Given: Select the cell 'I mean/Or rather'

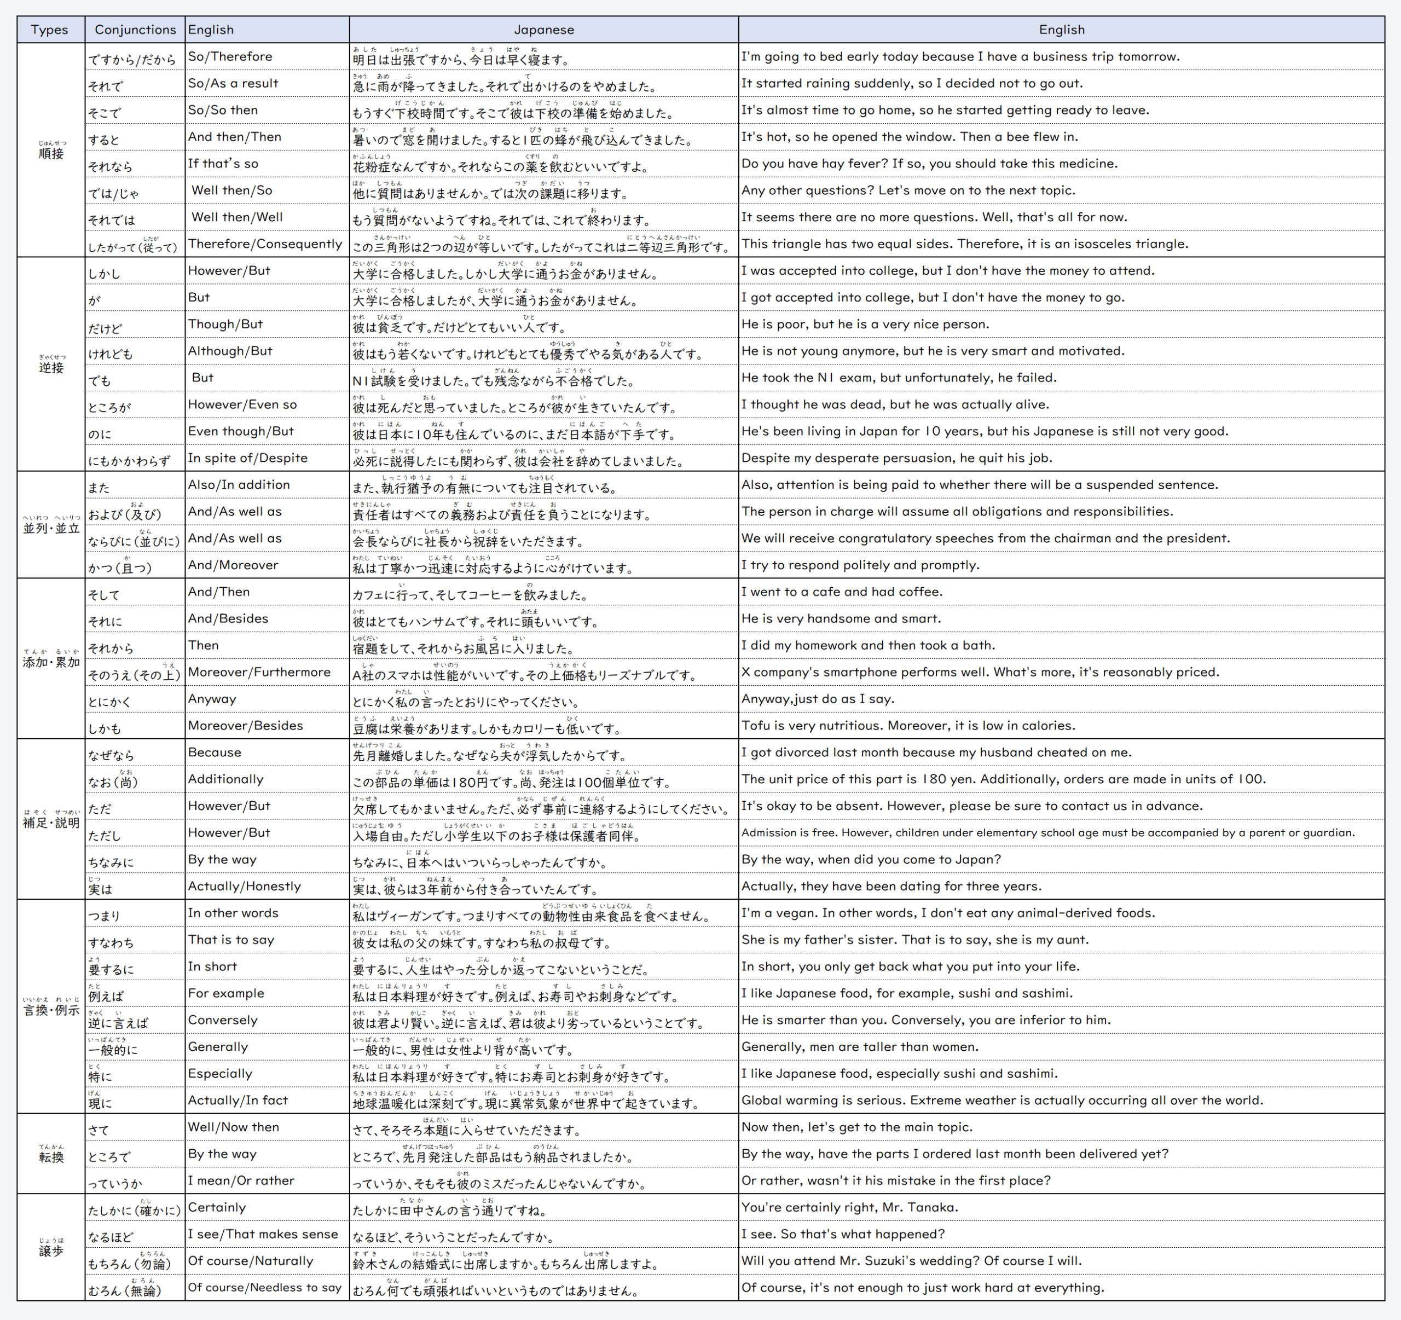Looking at the screenshot, I should pyautogui.click(x=267, y=1181).
